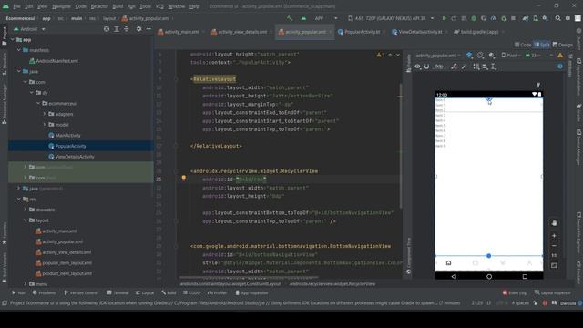Open the activity_popular.xml dropdown in the design toolbar
The height and width of the screenshot is (328, 583).
438,56
